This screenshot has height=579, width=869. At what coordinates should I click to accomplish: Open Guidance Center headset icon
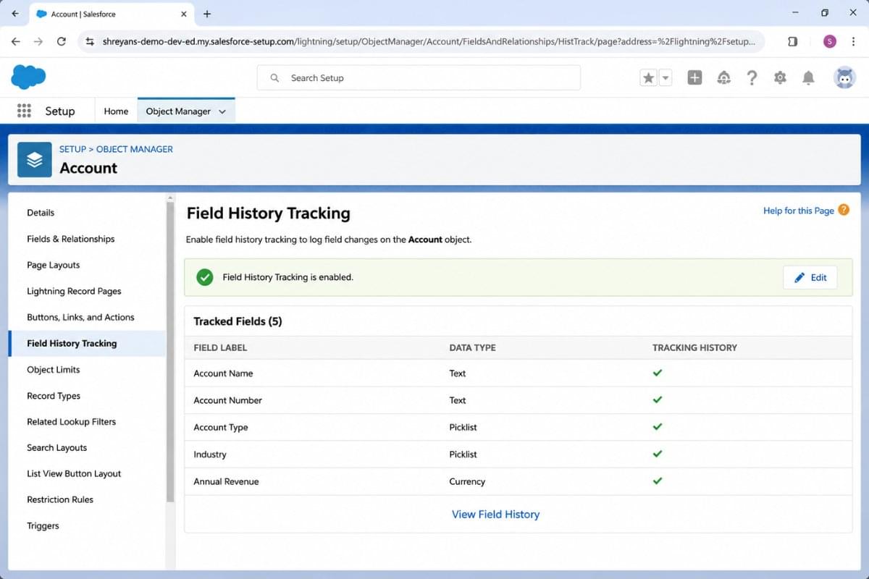point(723,78)
